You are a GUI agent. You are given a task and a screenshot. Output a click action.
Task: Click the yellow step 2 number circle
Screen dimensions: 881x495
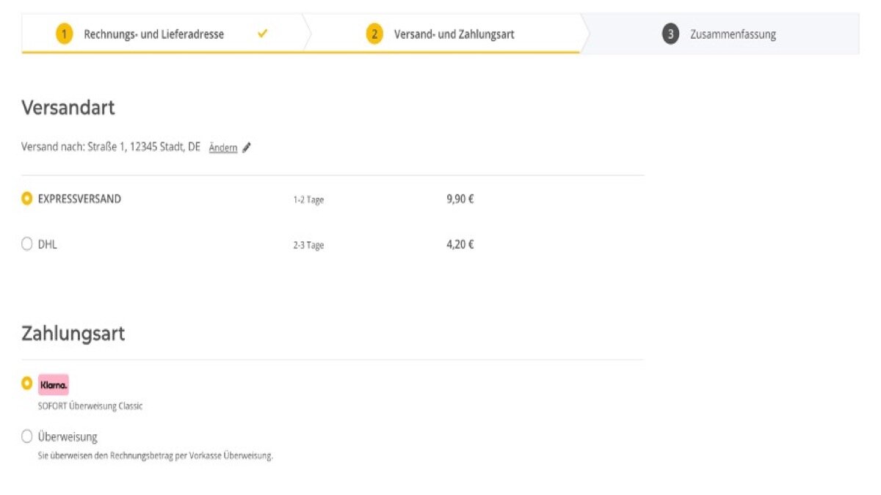[375, 34]
